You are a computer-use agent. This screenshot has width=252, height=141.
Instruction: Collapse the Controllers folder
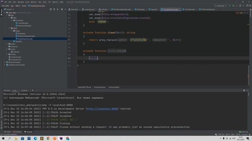(11, 20)
